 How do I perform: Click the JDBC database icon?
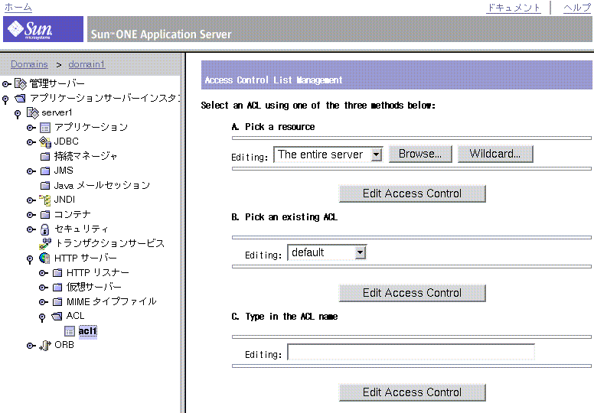(x=45, y=142)
